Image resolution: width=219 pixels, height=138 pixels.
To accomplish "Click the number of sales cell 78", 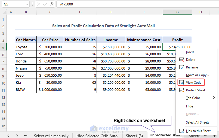I will pos(80,61).
